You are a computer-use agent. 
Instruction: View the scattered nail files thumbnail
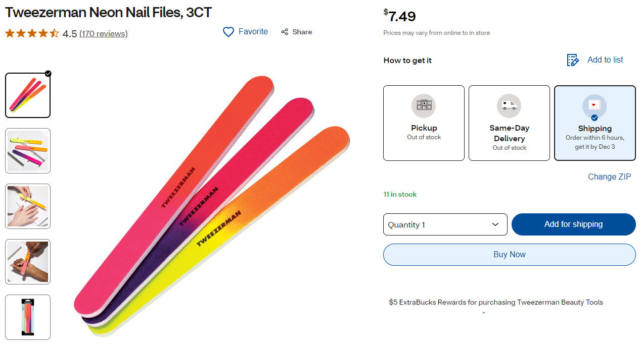point(28,151)
